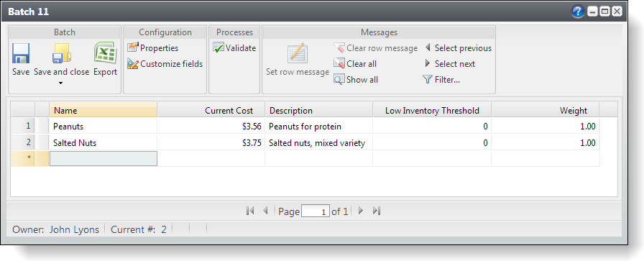Run Validate process
The height and width of the screenshot is (261, 644).
click(234, 48)
